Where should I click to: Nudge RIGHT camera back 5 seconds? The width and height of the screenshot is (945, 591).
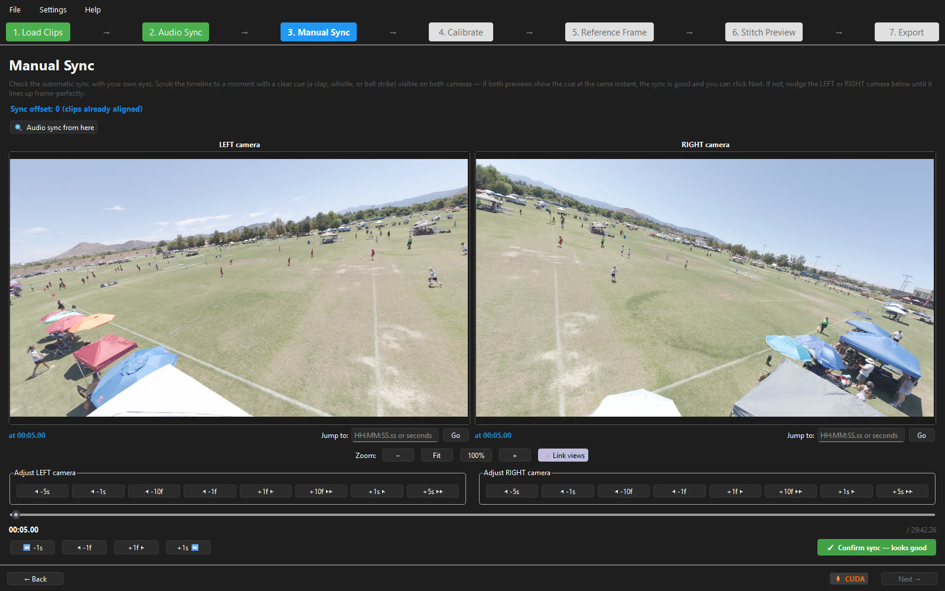tap(511, 491)
